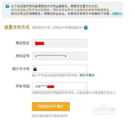Focus the 银行卡卡号 input field

tap(60, 69)
